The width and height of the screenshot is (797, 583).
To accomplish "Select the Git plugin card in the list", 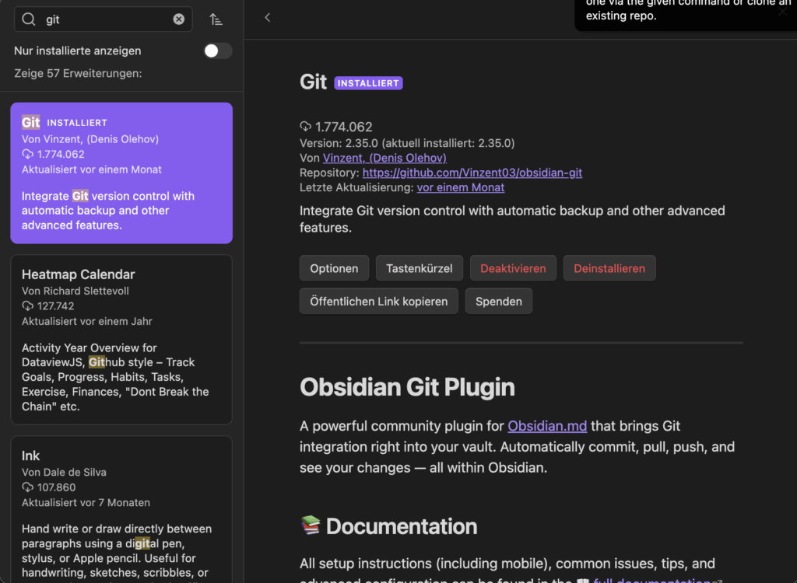I will 121,173.
